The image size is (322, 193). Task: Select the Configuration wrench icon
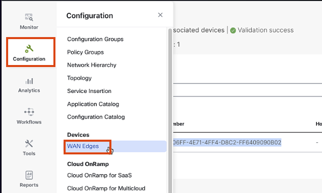pos(29,49)
